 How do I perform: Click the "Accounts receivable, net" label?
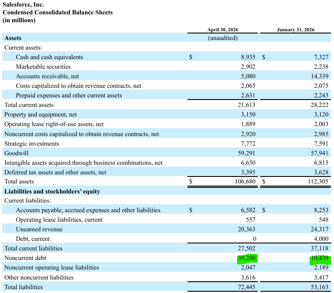pos(47,76)
